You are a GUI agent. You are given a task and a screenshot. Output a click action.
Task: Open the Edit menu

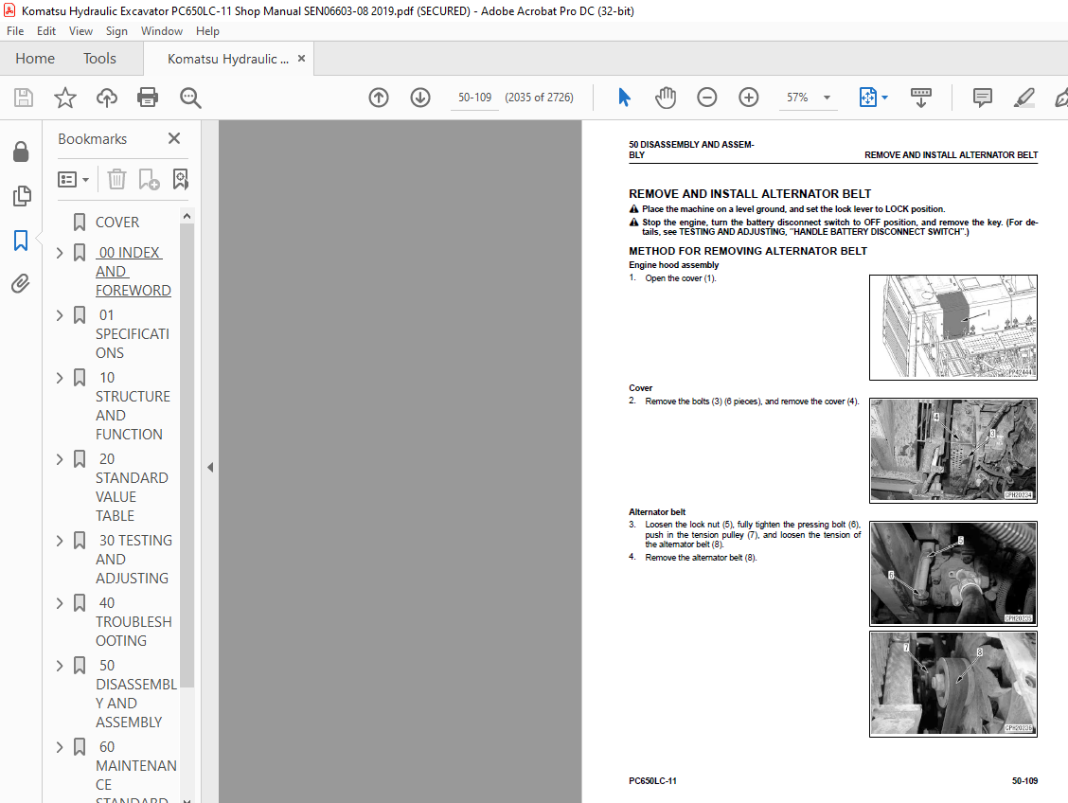coord(46,30)
